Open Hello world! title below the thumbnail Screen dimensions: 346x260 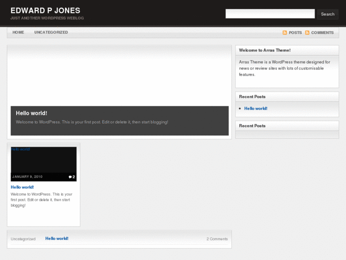(22, 187)
